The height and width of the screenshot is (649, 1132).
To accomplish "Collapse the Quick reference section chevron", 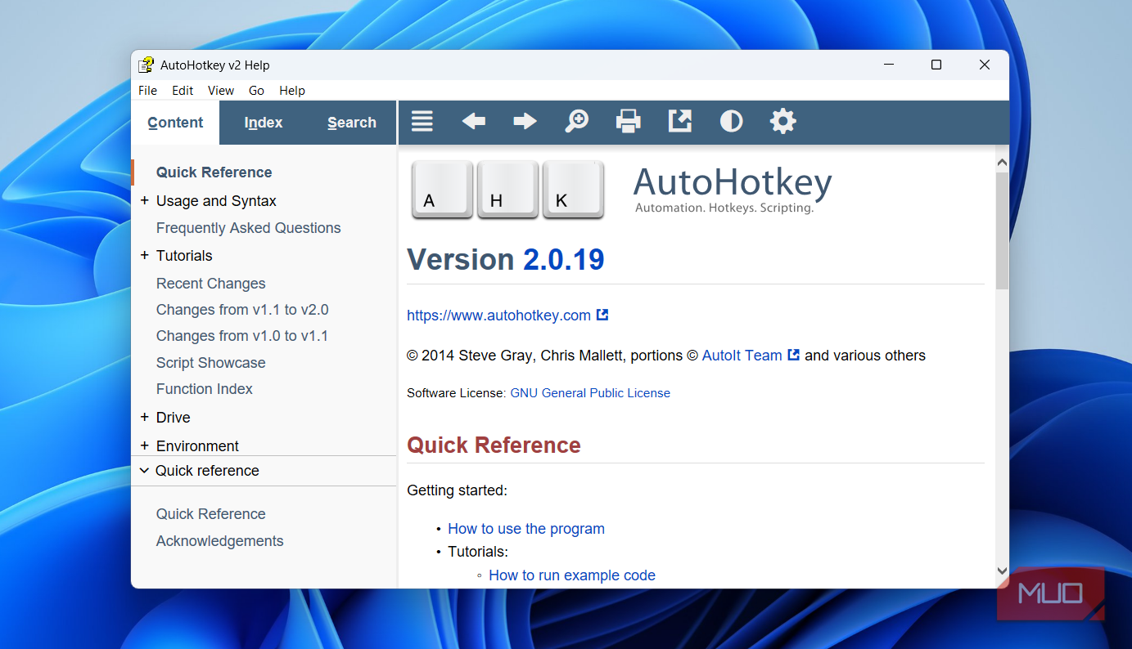I will coord(145,471).
